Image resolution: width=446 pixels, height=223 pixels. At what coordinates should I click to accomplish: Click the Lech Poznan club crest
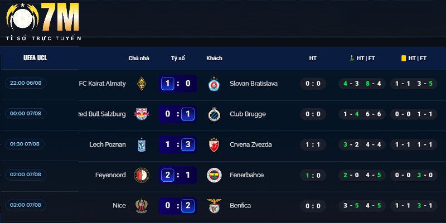[142, 144]
